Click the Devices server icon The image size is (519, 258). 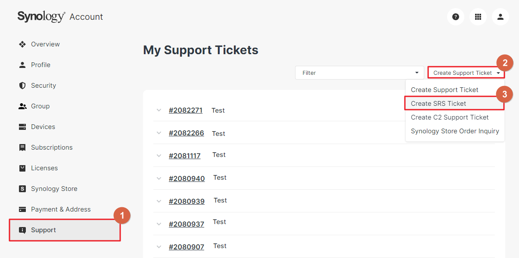pyautogui.click(x=22, y=127)
